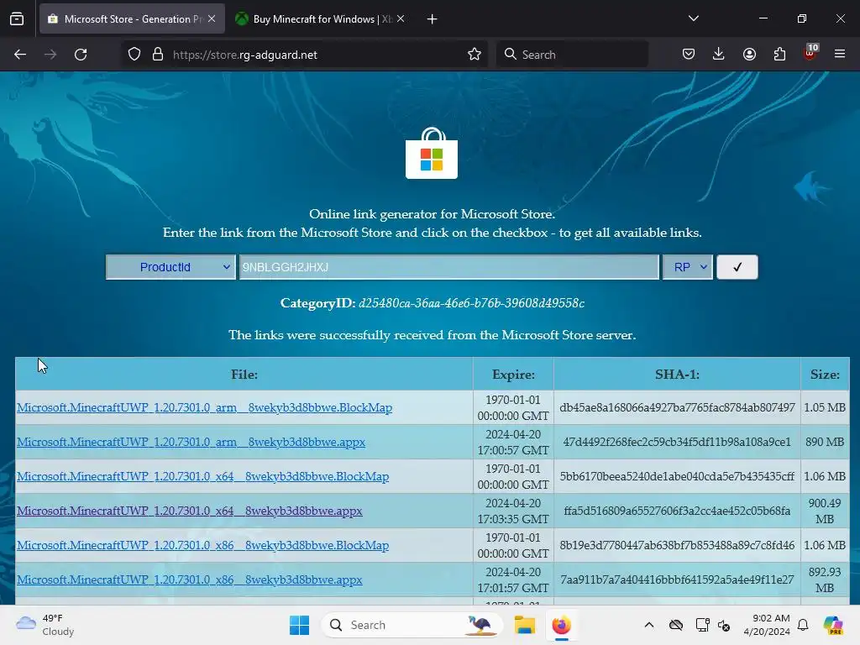The width and height of the screenshot is (860, 645).
Task: Open File Explorer from the taskbar
Action: 524,625
